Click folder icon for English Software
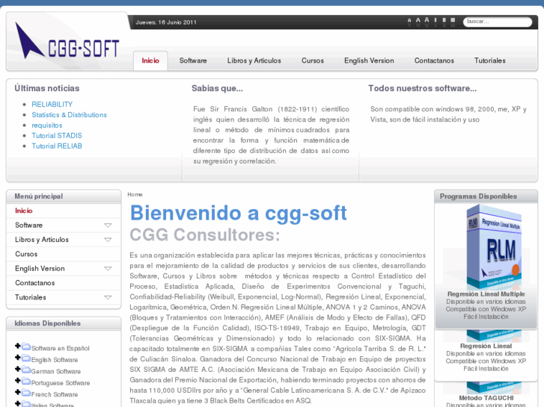 pyautogui.click(x=26, y=358)
